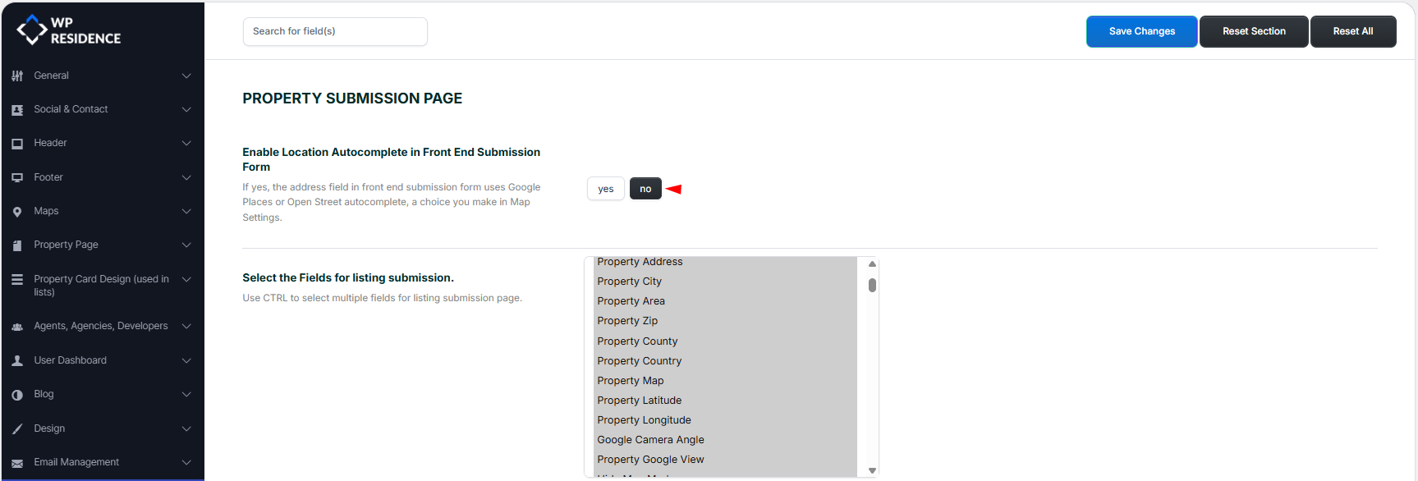Enable location autocomplete with yes
This screenshot has width=1418, height=481.
click(605, 189)
